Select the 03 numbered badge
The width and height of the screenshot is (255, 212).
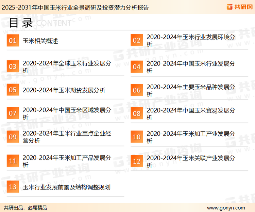coord(13,67)
